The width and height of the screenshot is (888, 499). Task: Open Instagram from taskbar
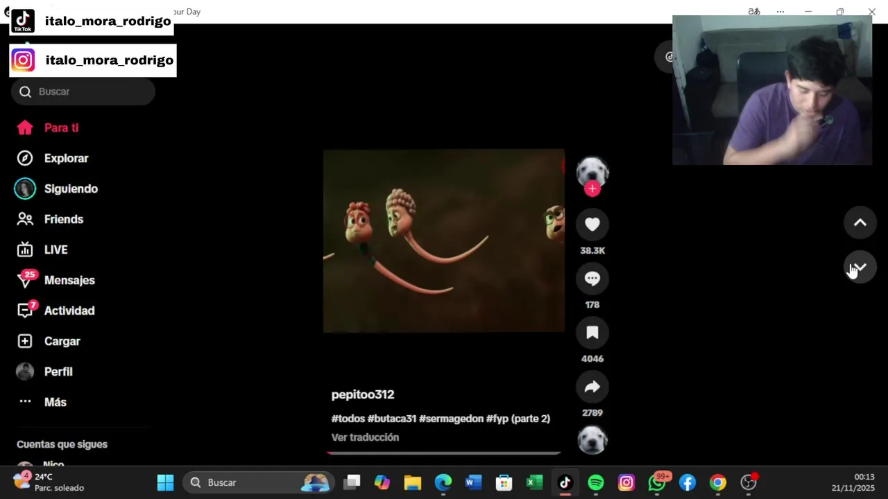(626, 482)
